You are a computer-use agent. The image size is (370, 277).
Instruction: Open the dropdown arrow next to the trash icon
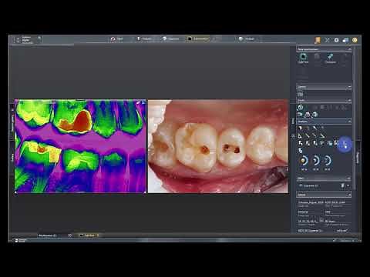[x=348, y=185]
